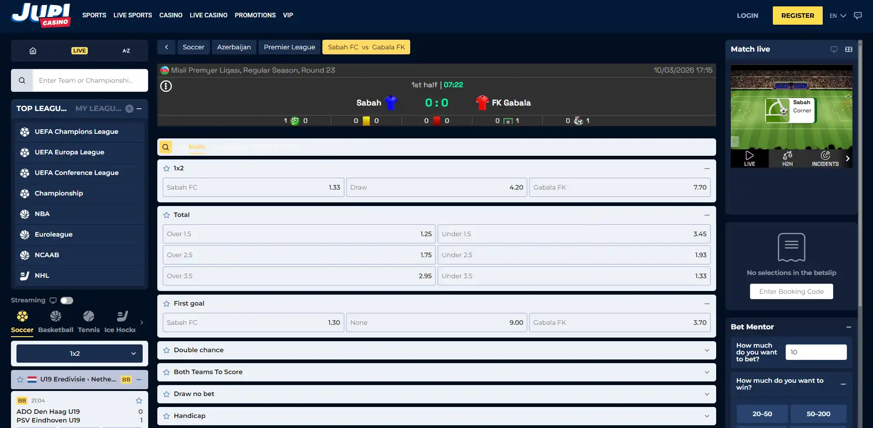Collapse the 1x2 market section
Screen dimensions: 873x428
[707, 169]
